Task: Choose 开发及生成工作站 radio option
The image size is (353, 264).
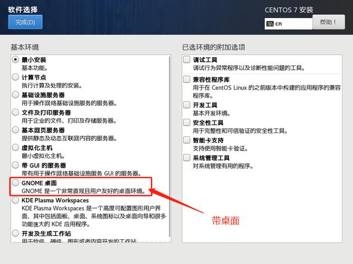Action: click(15, 233)
